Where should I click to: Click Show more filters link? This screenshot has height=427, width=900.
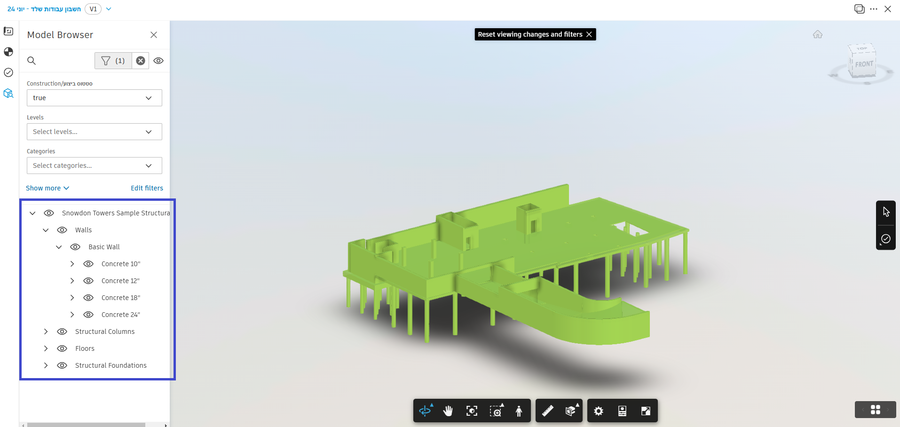coord(47,188)
